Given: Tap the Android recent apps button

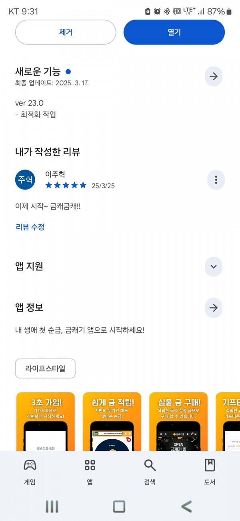Looking at the screenshot, I should click(x=52, y=507).
